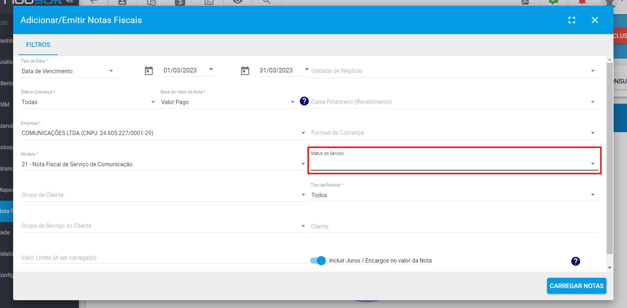Click the Cliente input field
Screen dimensions: 627x308
(x=454, y=226)
